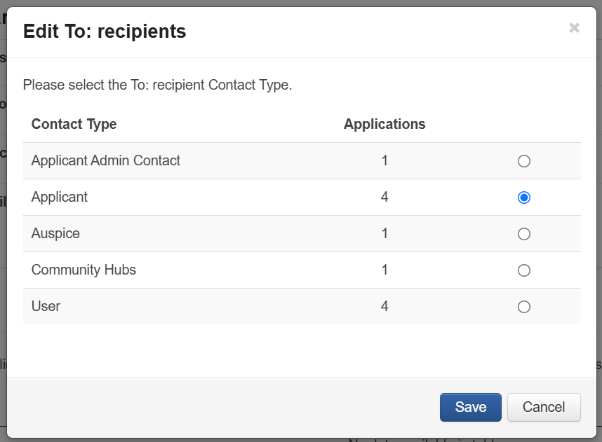
Task: Cancel editing the recipients
Action: coord(544,407)
